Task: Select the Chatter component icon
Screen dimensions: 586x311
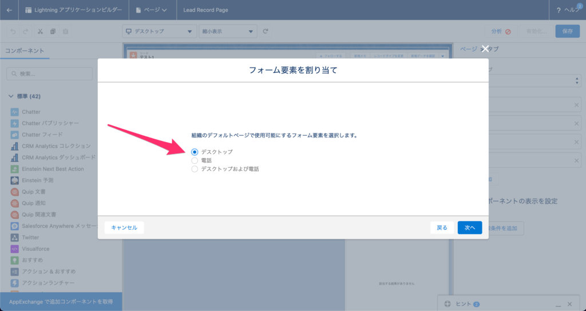Action: click(x=14, y=112)
